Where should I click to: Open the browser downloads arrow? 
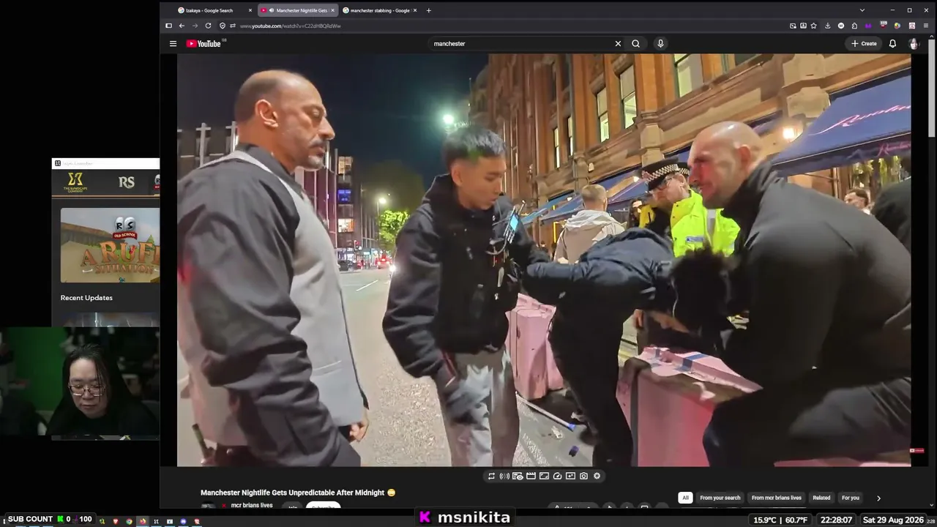[827, 26]
